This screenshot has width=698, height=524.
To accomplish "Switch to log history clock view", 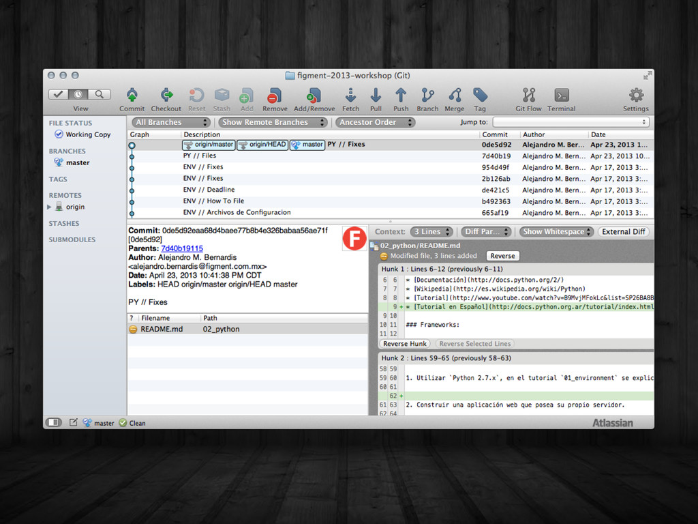I will point(78,94).
